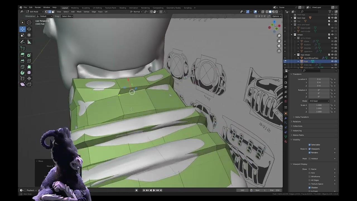Image resolution: width=357 pixels, height=201 pixels.
Task: Toggle camera view icon in viewport
Action: [x=279, y=46]
